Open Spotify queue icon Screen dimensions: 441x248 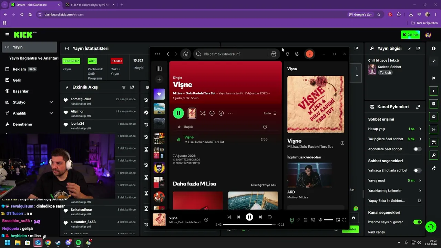tap(306, 220)
